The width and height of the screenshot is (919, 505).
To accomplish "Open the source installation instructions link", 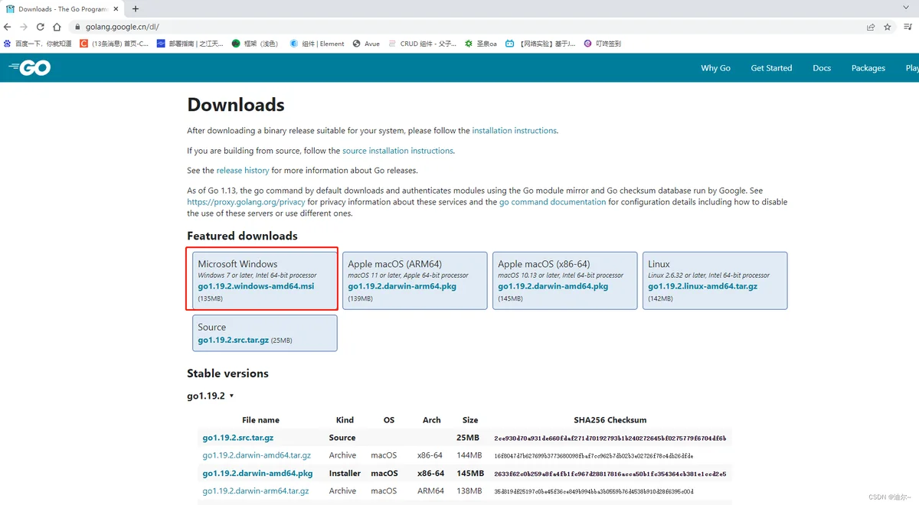I will (397, 151).
